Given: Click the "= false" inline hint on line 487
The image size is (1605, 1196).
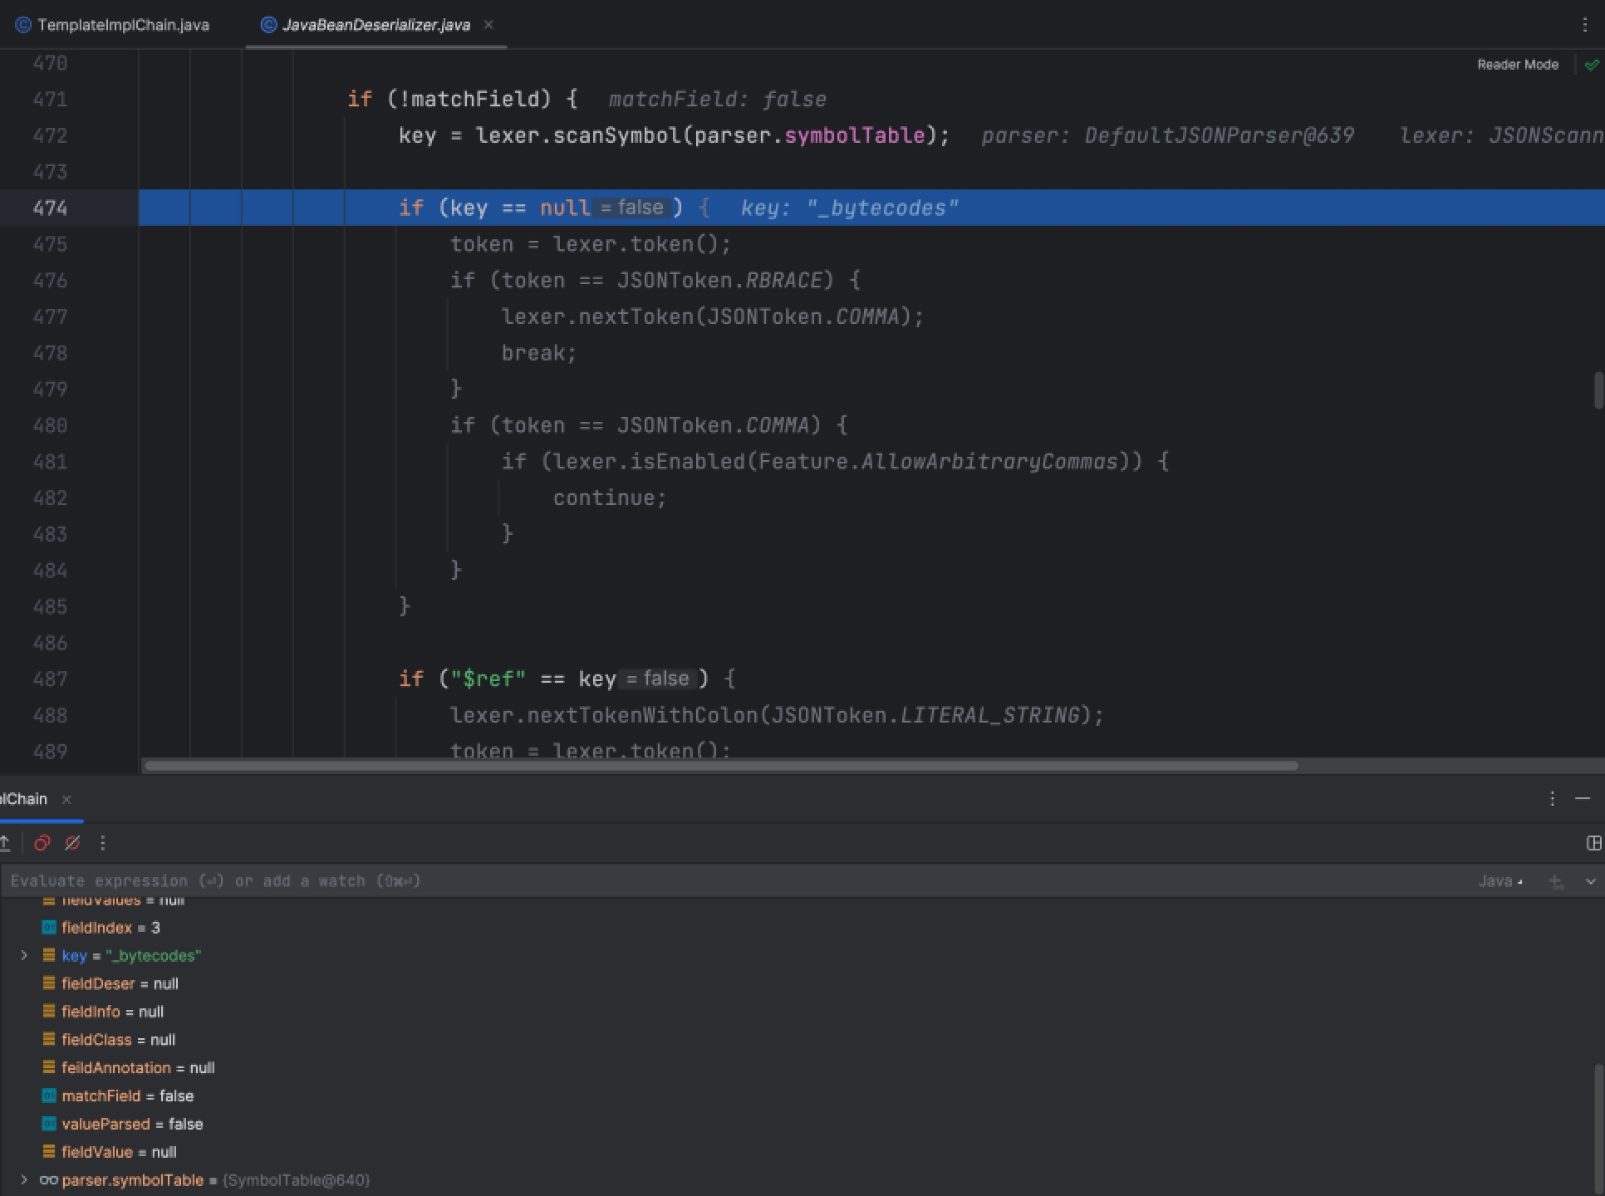Looking at the screenshot, I should 659,679.
